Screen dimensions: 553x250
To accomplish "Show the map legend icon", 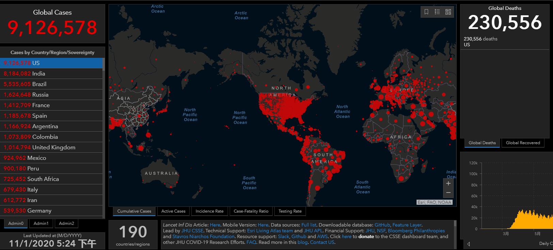I will [437, 12].
